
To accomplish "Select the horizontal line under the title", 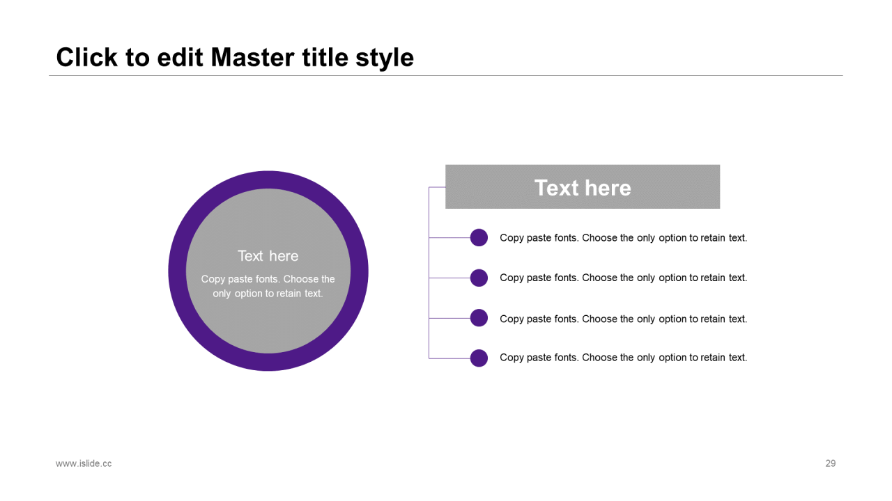I will tap(446, 75).
